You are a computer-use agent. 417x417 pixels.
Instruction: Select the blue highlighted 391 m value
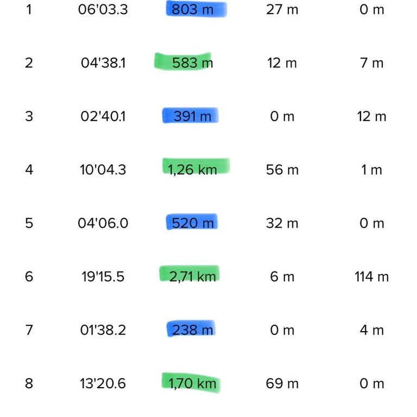(x=193, y=117)
